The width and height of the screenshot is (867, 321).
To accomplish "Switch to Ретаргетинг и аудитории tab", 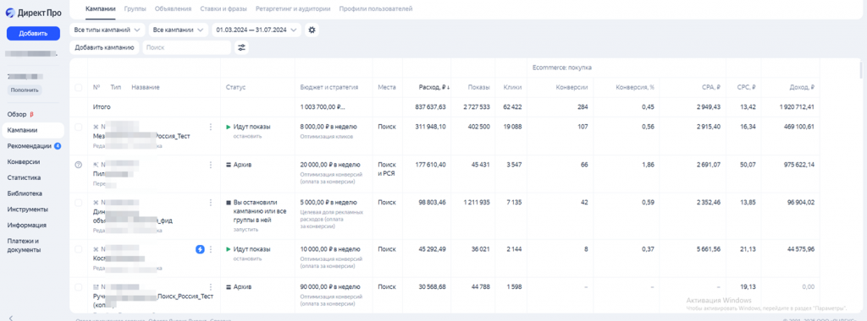I will point(293,8).
